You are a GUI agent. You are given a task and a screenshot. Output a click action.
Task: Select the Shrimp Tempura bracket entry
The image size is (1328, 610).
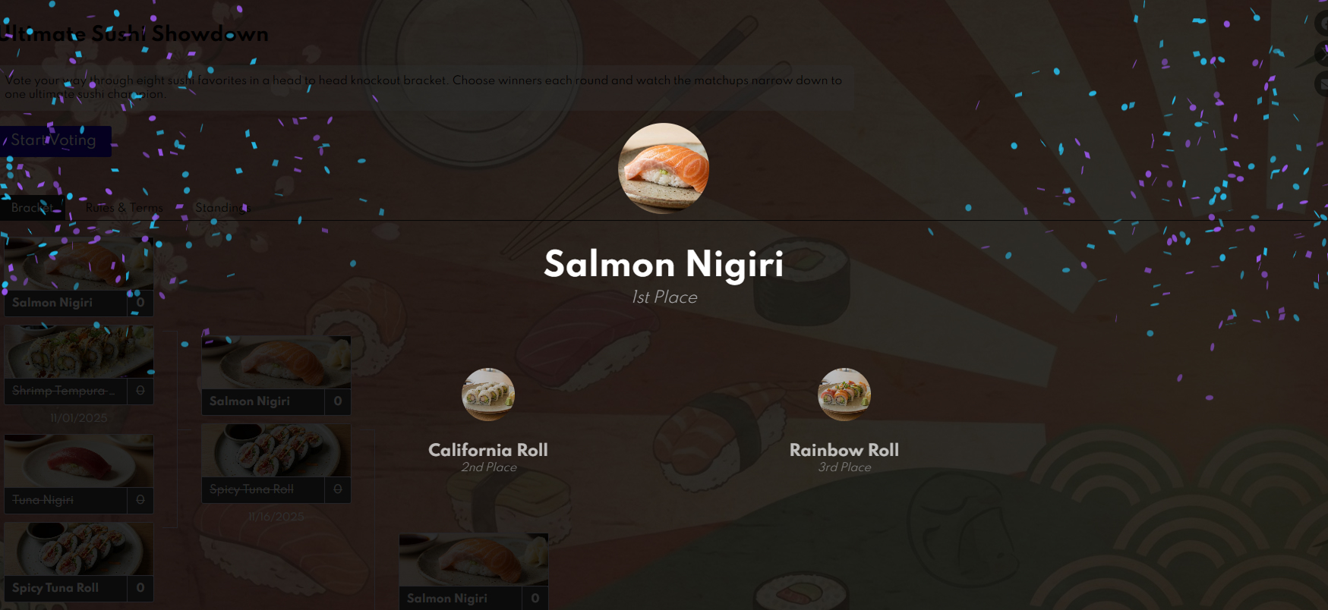pos(79,365)
